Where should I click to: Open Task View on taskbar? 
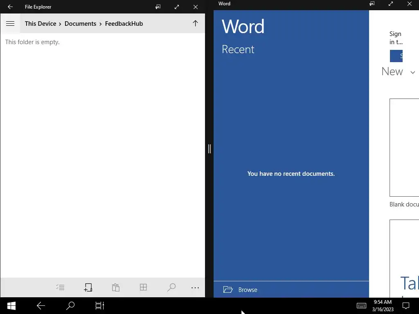(100, 306)
